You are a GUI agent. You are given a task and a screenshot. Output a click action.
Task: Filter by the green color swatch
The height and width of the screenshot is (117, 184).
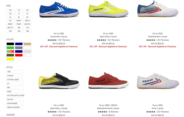pos(10,48)
